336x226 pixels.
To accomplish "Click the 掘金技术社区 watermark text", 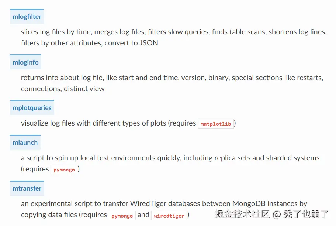I will point(242,214).
